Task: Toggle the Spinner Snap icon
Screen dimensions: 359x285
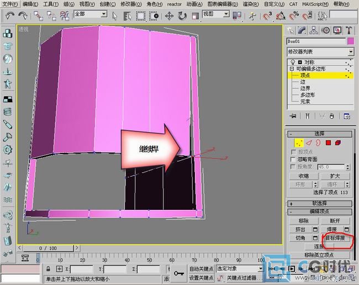Action: [x=307, y=16]
